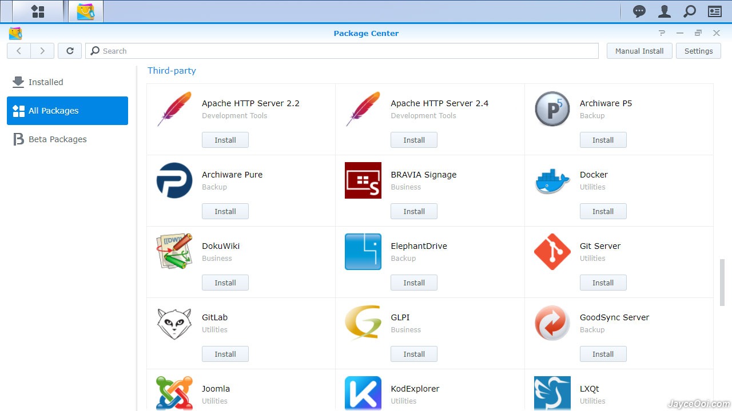Click the Docker whale icon
732x411 pixels.
[x=552, y=180]
